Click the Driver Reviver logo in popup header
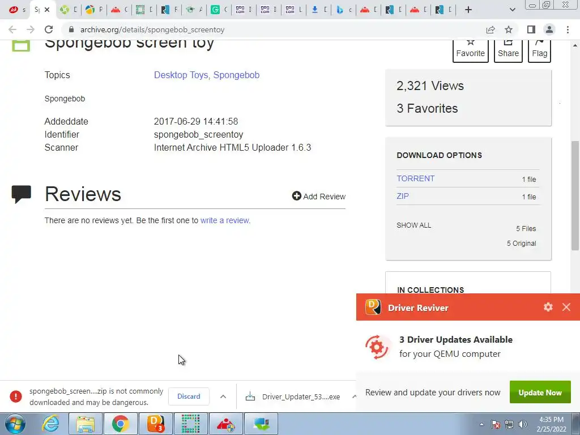Image resolution: width=580 pixels, height=435 pixels. (373, 307)
